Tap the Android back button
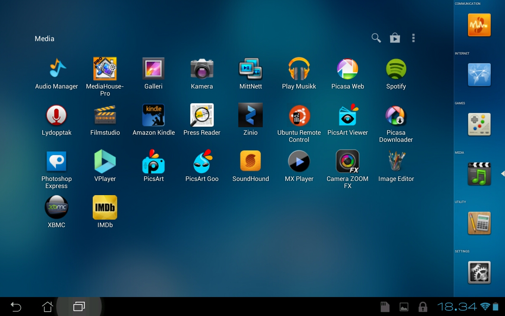 point(16,307)
